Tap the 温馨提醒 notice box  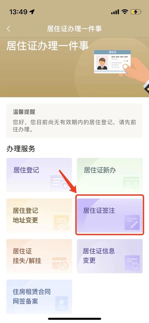(x=74, y=121)
